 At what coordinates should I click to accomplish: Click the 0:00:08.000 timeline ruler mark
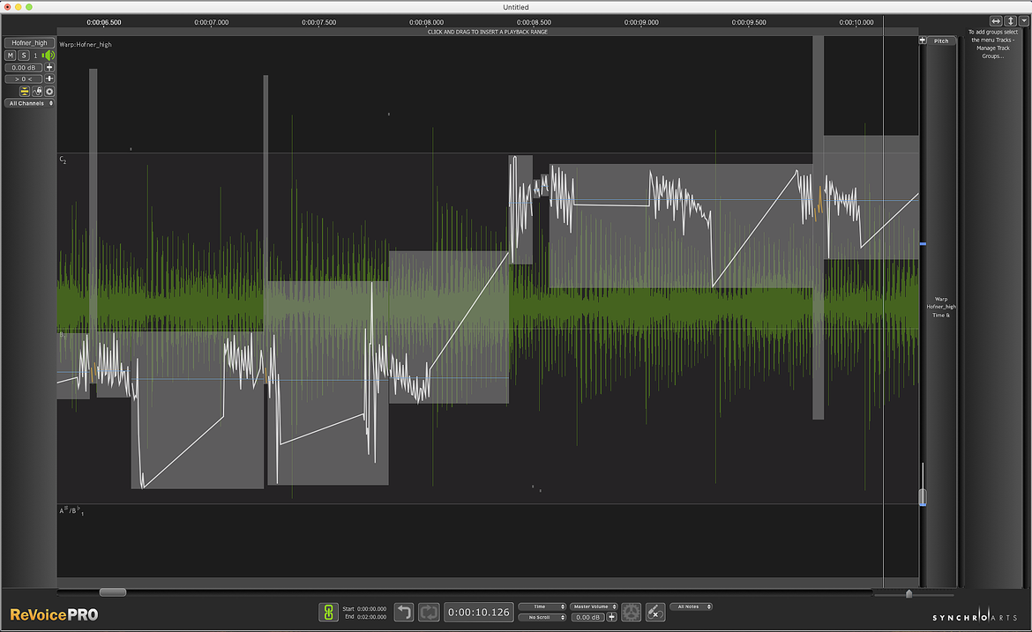(427, 22)
